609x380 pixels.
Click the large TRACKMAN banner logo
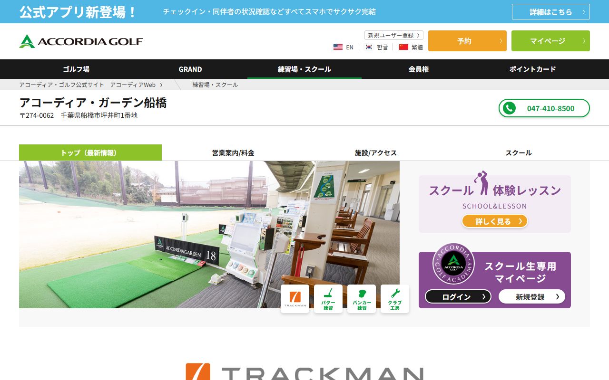[304, 372]
